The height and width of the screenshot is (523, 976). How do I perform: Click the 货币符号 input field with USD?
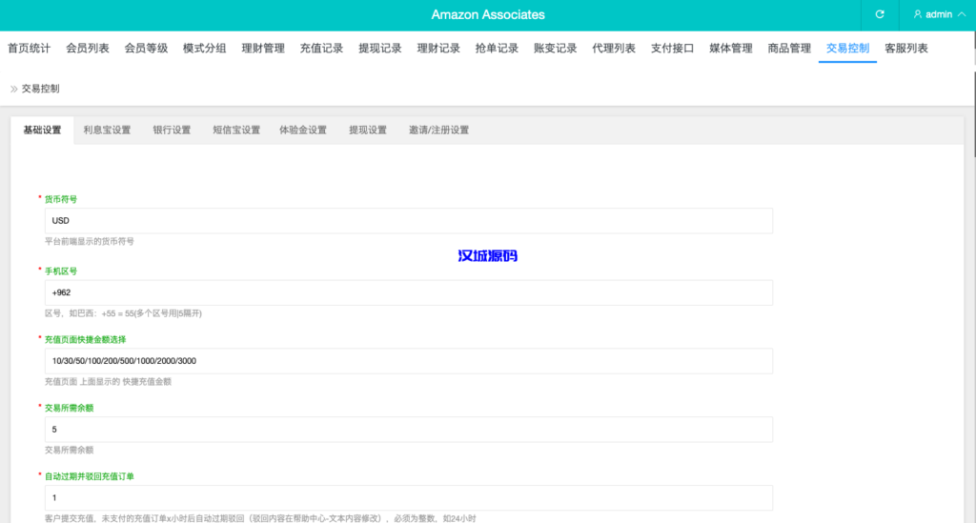tap(409, 221)
